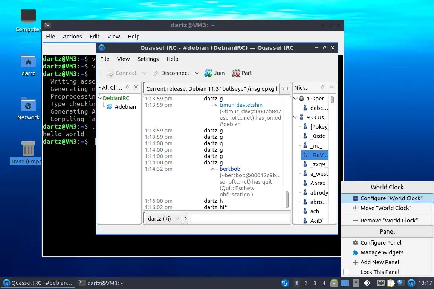
Task: Open Quassel's Help menu
Action: point(172,59)
